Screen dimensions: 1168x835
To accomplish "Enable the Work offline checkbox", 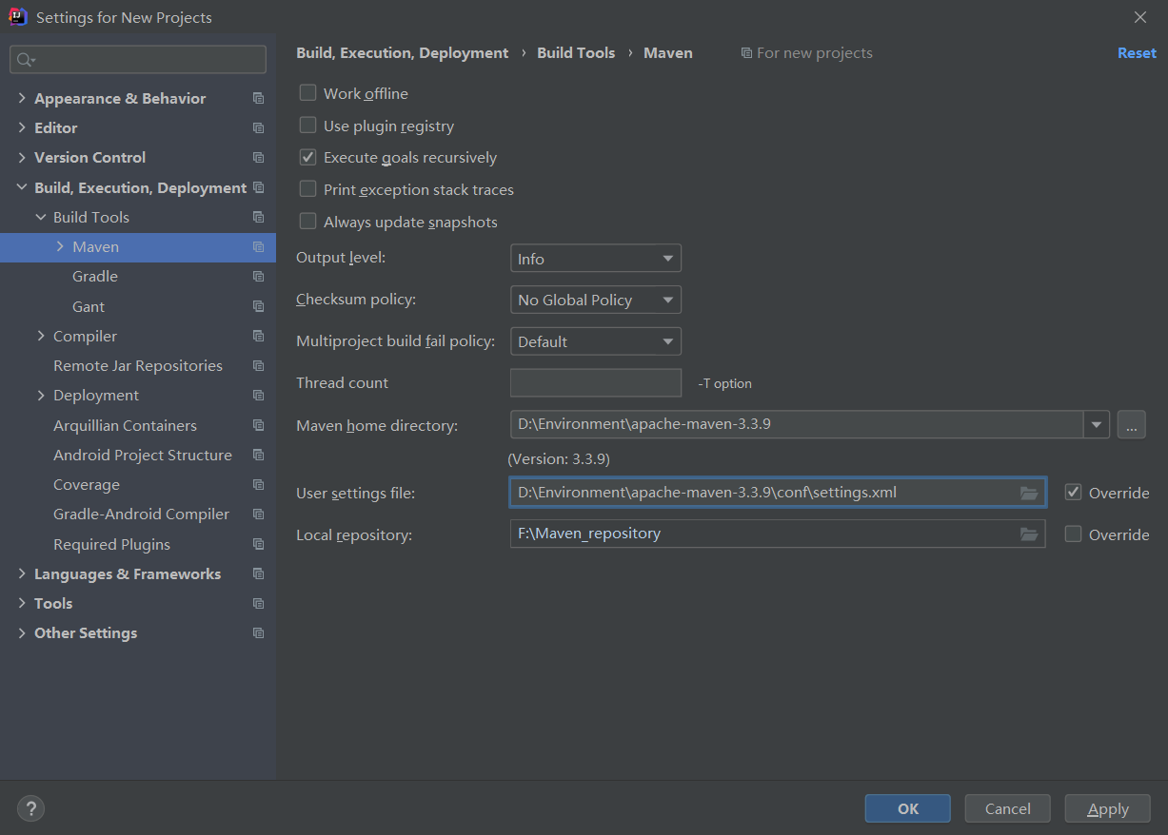I will (x=307, y=93).
